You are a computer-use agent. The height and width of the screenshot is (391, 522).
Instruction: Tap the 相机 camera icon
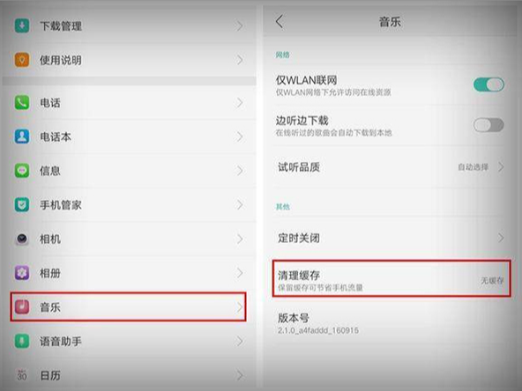point(22,239)
